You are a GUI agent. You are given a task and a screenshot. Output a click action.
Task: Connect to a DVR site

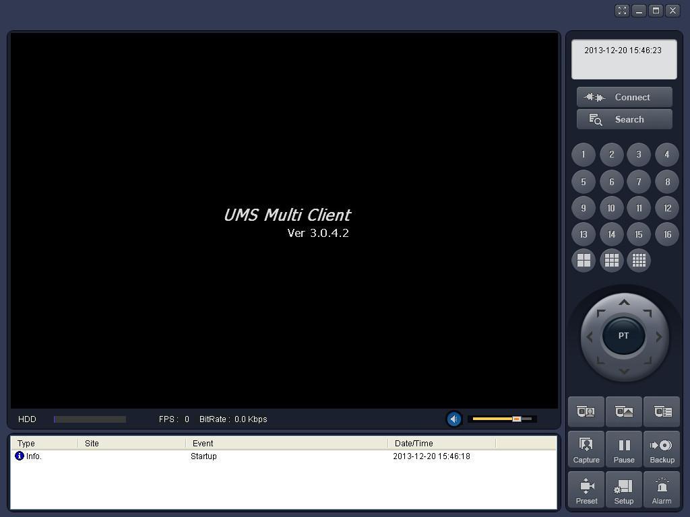tap(624, 96)
